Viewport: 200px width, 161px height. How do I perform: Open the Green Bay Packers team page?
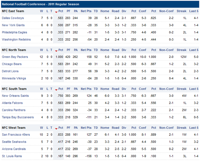[15, 57]
